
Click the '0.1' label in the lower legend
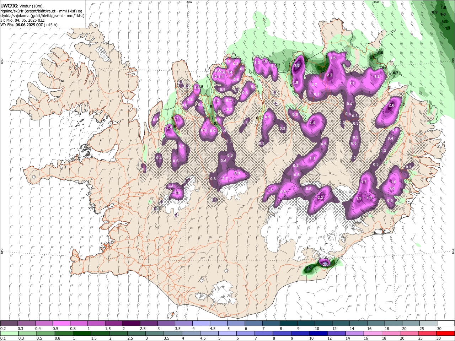3,338
